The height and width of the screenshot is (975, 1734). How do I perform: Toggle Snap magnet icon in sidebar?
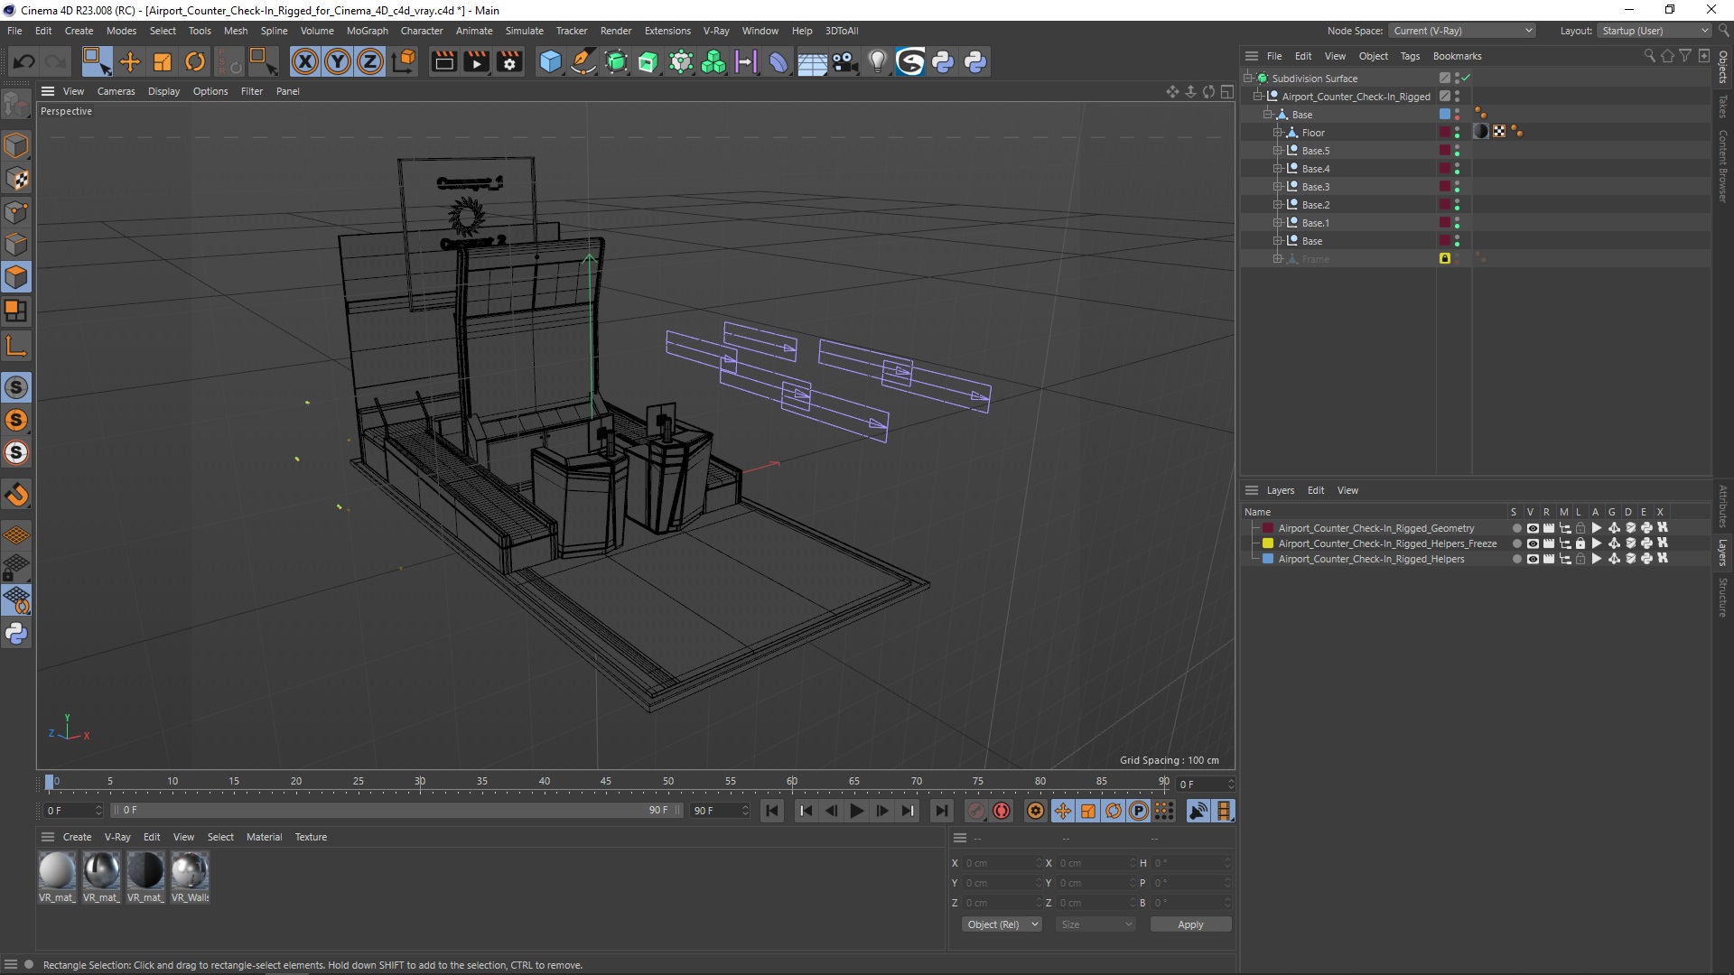16,495
